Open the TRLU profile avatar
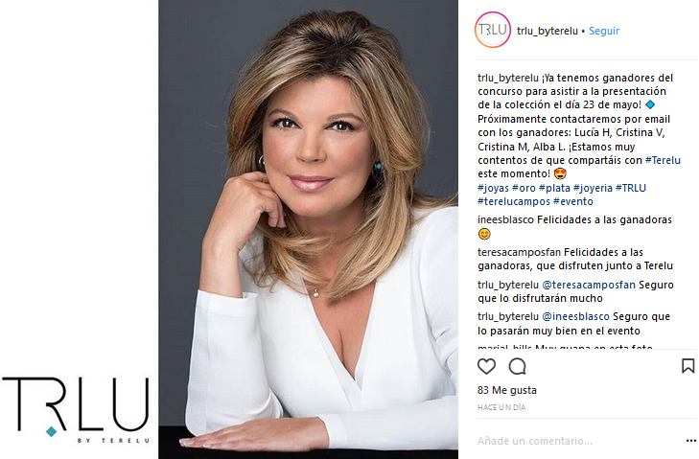The width and height of the screenshot is (699, 459). pyautogui.click(x=493, y=30)
